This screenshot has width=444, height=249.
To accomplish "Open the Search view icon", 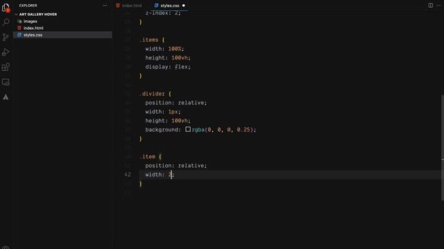I will point(6,22).
